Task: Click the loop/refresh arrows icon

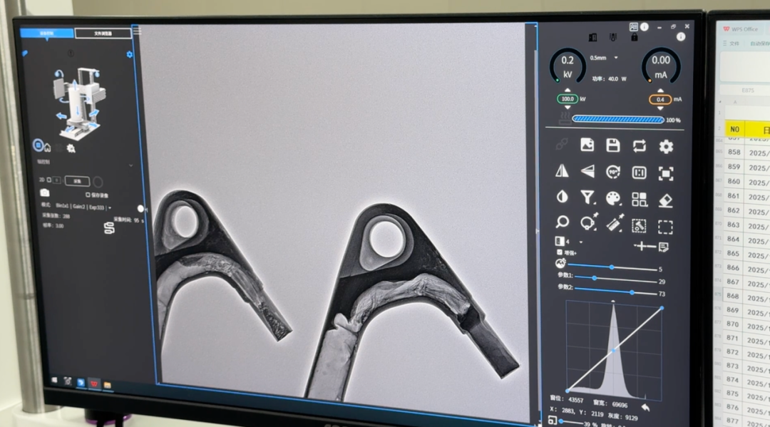Action: 639,145
